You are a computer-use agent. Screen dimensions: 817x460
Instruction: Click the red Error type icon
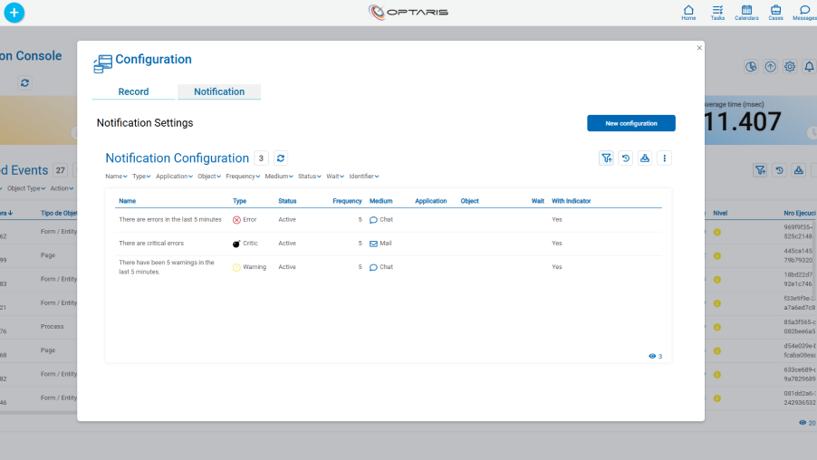pyautogui.click(x=236, y=220)
